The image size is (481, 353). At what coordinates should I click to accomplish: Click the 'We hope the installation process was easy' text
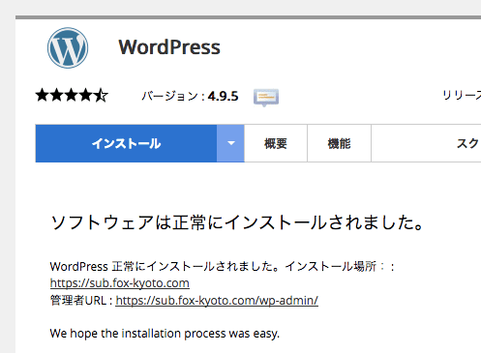click(165, 334)
